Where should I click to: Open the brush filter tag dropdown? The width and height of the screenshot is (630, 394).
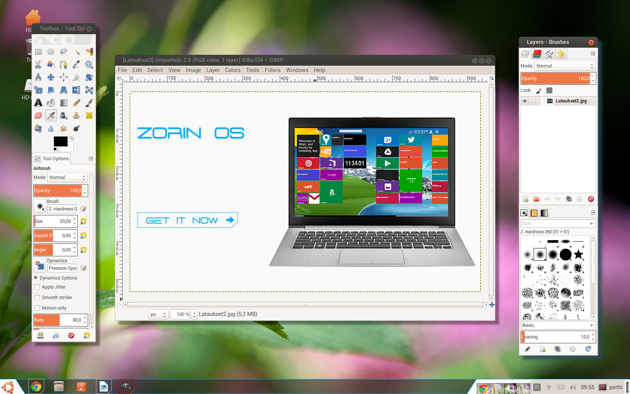pyautogui.click(x=591, y=224)
